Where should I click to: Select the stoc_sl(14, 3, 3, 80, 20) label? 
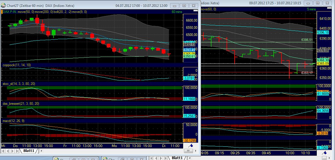tap(19, 84)
